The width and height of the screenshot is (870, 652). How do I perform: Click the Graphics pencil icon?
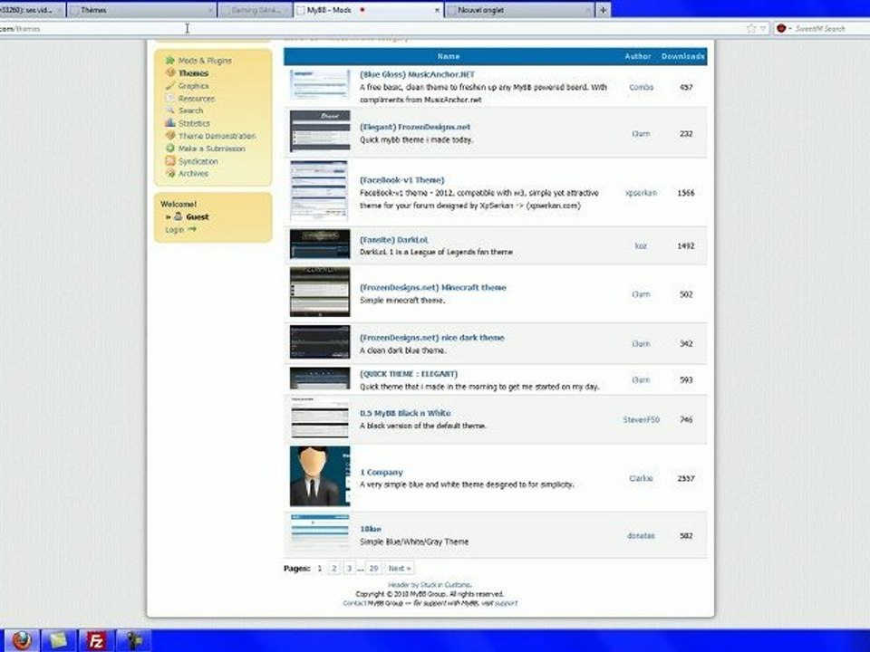[x=169, y=85]
